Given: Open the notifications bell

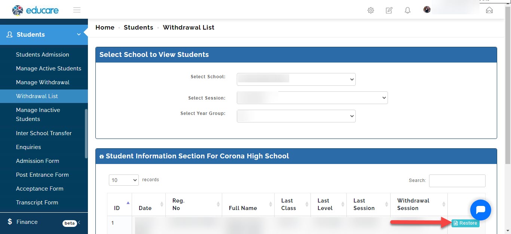Looking at the screenshot, I should 408,10.
